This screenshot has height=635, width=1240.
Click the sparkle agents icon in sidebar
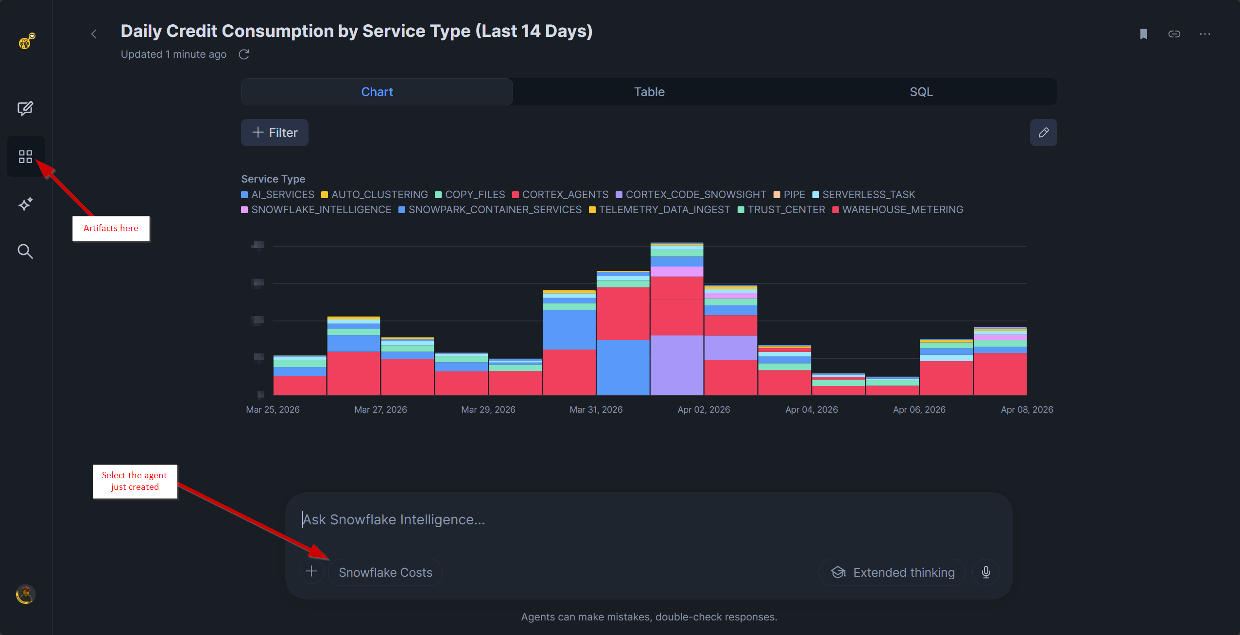point(25,204)
